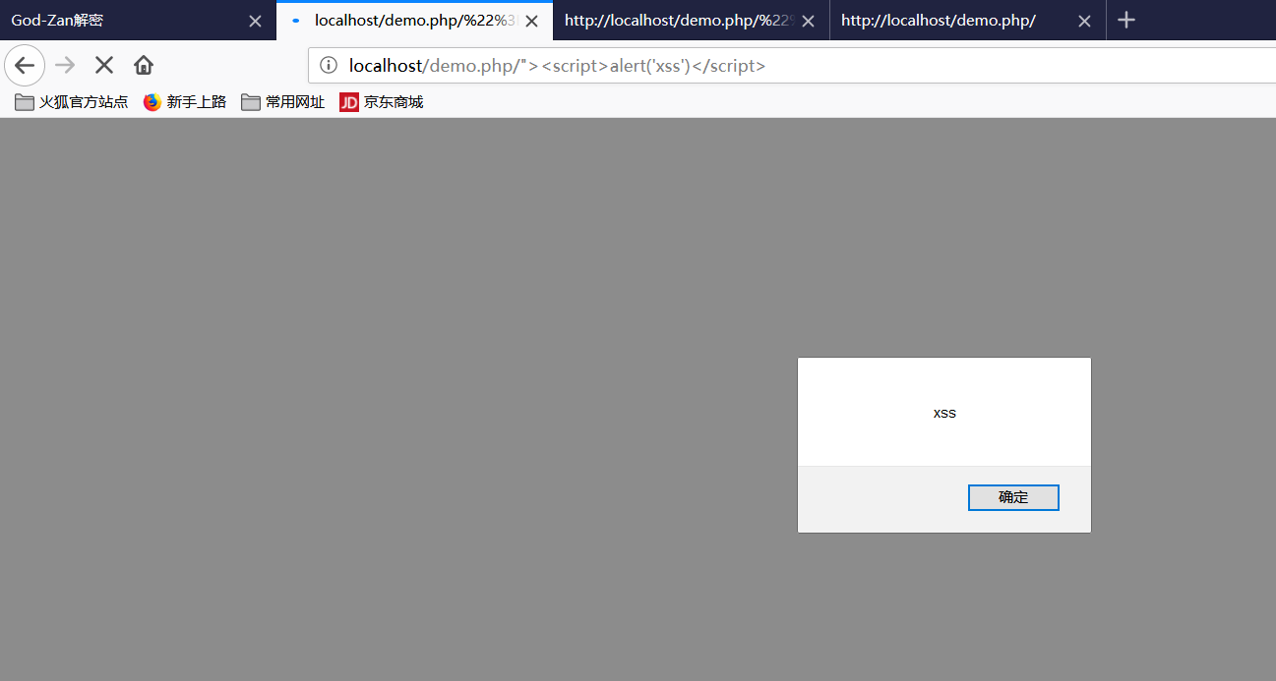Close the third tab, http://localhost/demo.php/%22
Viewport: 1276px width, 681px height.
pos(808,22)
